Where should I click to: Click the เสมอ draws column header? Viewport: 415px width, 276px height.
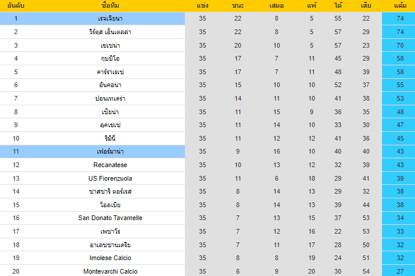coord(277,5)
